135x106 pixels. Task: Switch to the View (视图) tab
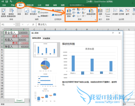point(63,5)
